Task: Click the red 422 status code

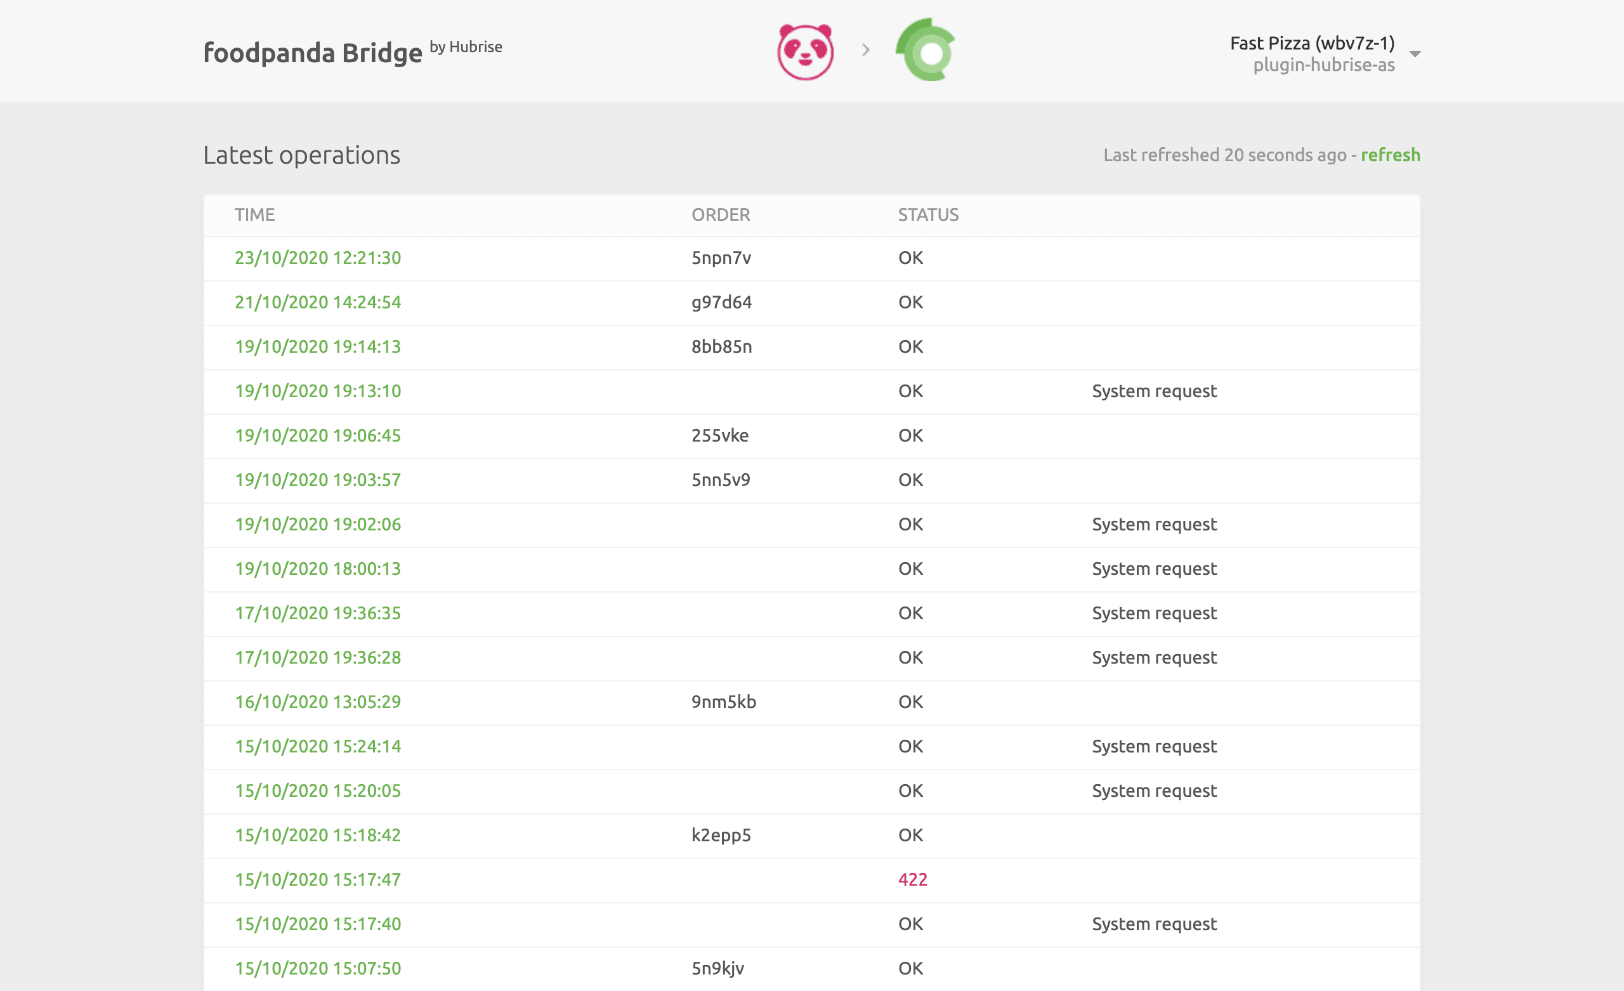Action: tap(912, 879)
